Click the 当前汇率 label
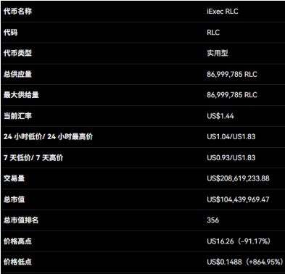This screenshot has width=285, height=274. click(x=17, y=116)
